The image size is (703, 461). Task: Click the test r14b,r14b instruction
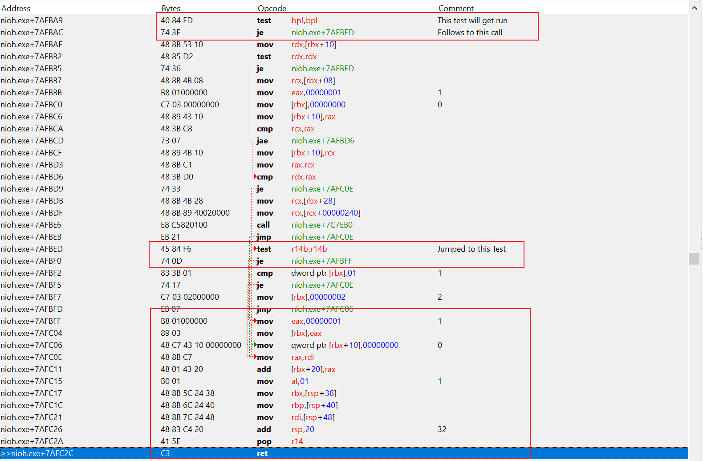click(x=309, y=249)
